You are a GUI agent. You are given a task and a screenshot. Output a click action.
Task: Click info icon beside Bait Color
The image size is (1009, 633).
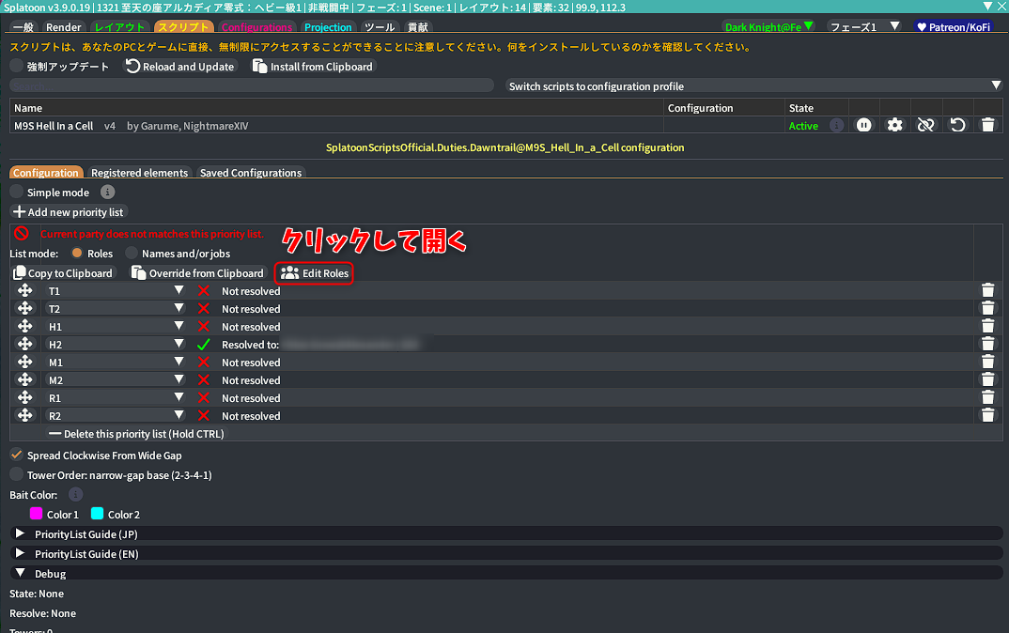[x=76, y=494]
